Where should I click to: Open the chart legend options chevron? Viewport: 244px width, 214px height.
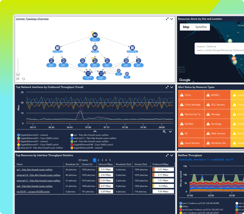click(170, 132)
